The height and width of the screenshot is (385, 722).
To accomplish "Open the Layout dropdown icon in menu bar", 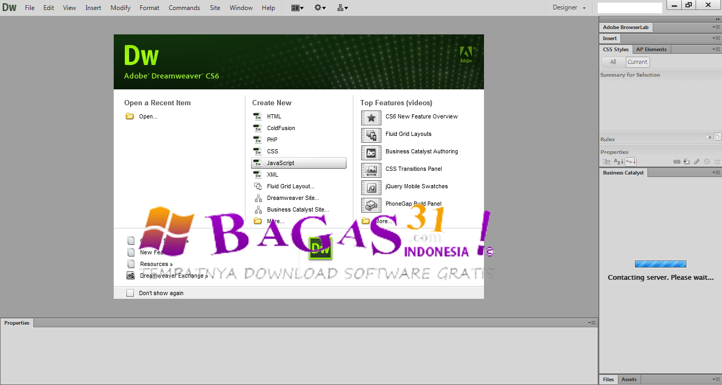I will coord(297,8).
